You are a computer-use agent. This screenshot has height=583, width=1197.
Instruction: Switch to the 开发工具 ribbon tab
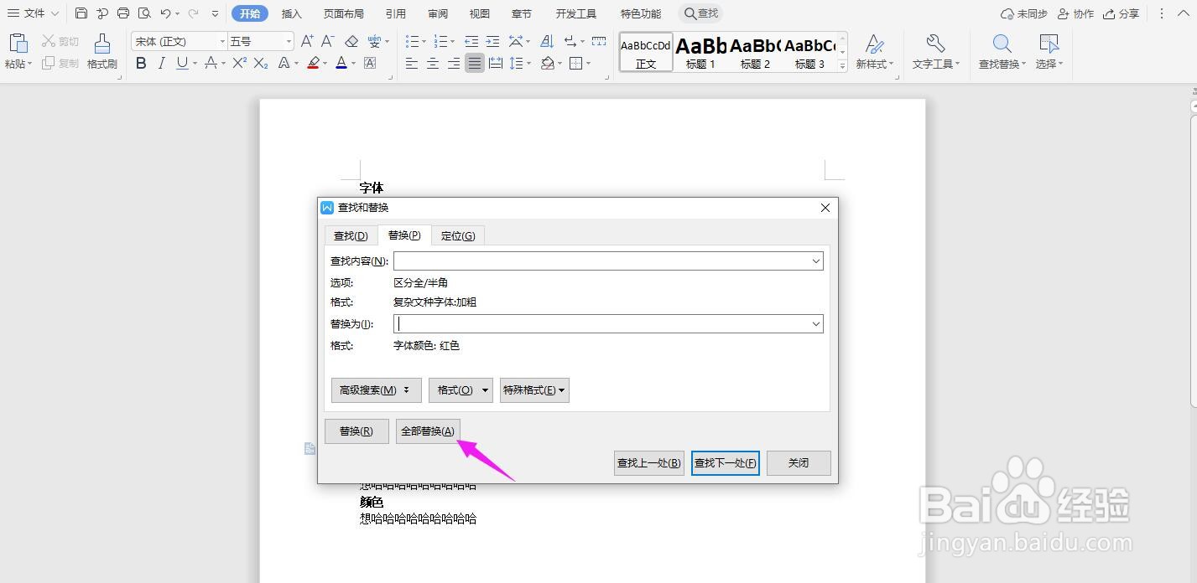(576, 13)
